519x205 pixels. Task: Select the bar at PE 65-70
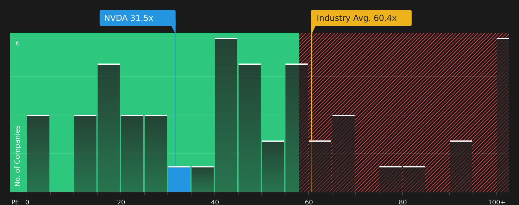tap(343, 153)
